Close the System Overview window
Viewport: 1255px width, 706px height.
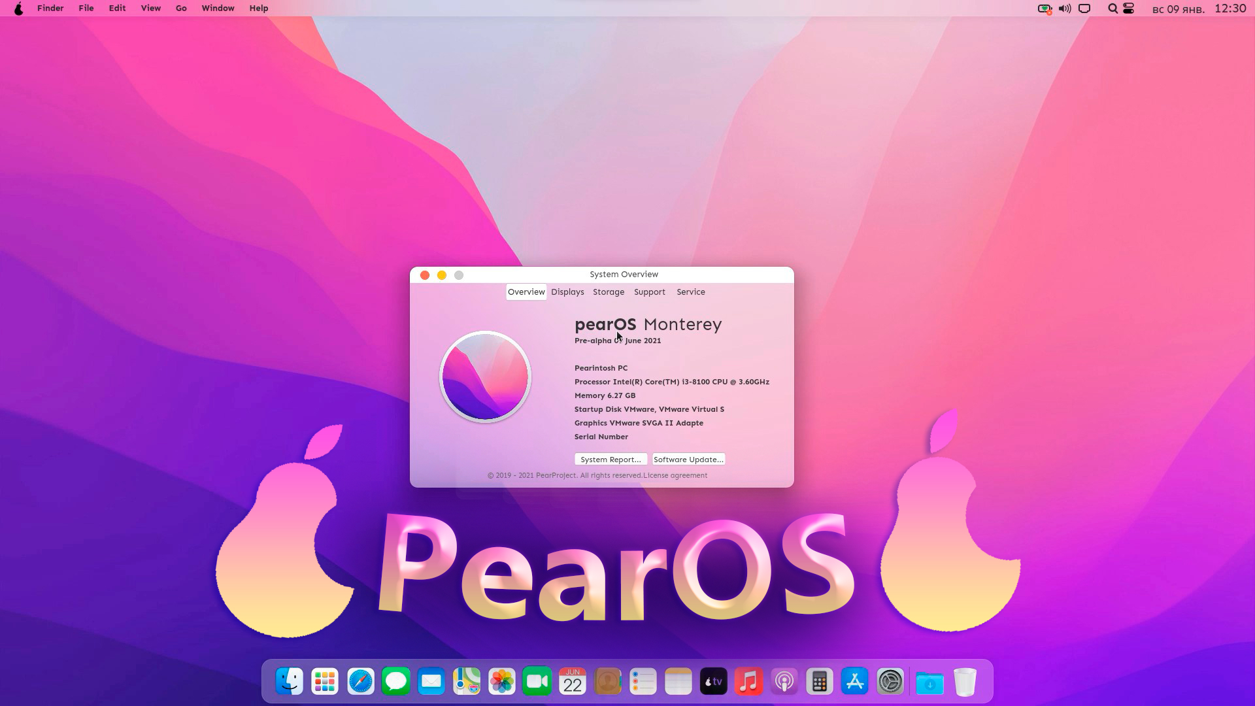coord(425,275)
